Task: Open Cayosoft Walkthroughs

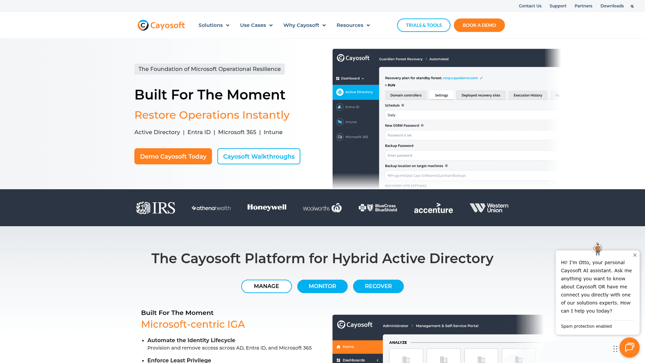Action: (259, 156)
